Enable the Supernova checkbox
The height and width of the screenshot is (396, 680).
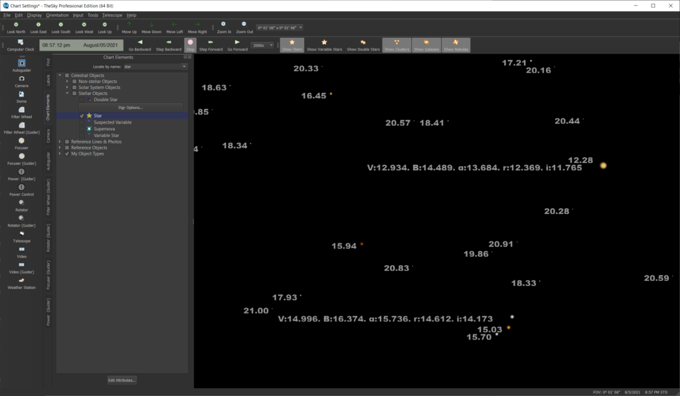point(82,128)
